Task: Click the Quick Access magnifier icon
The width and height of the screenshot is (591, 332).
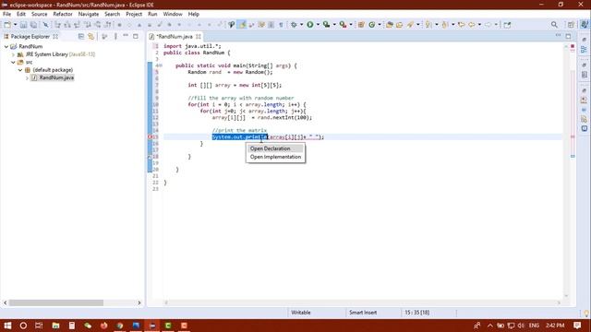Action: tap(554, 25)
